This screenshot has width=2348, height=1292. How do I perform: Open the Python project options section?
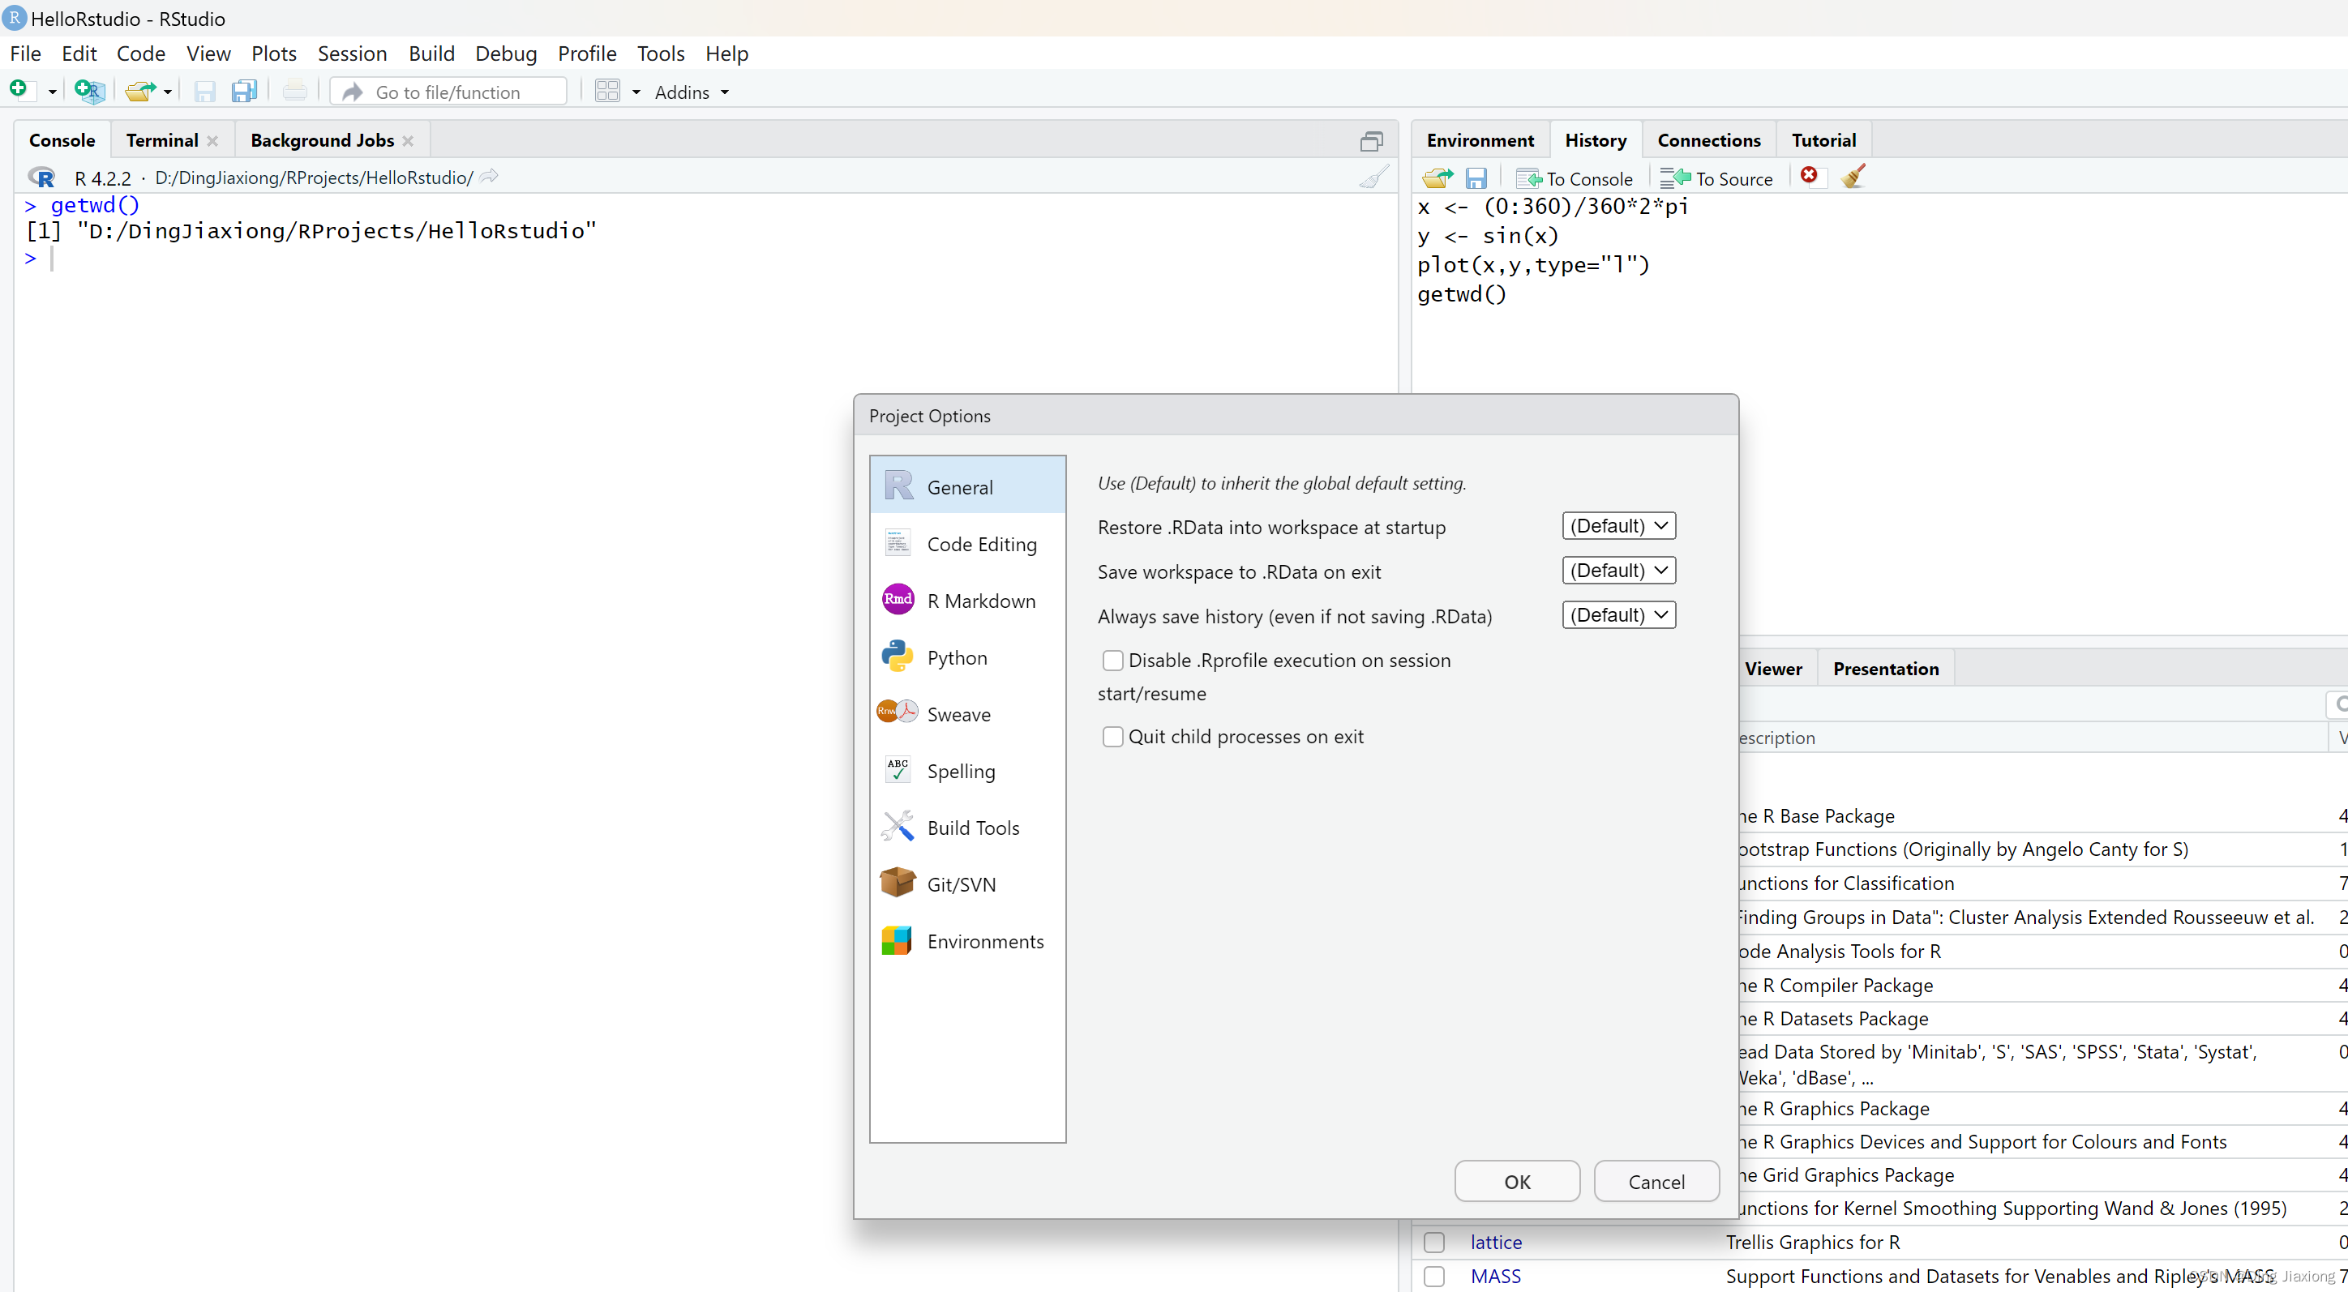(x=956, y=657)
